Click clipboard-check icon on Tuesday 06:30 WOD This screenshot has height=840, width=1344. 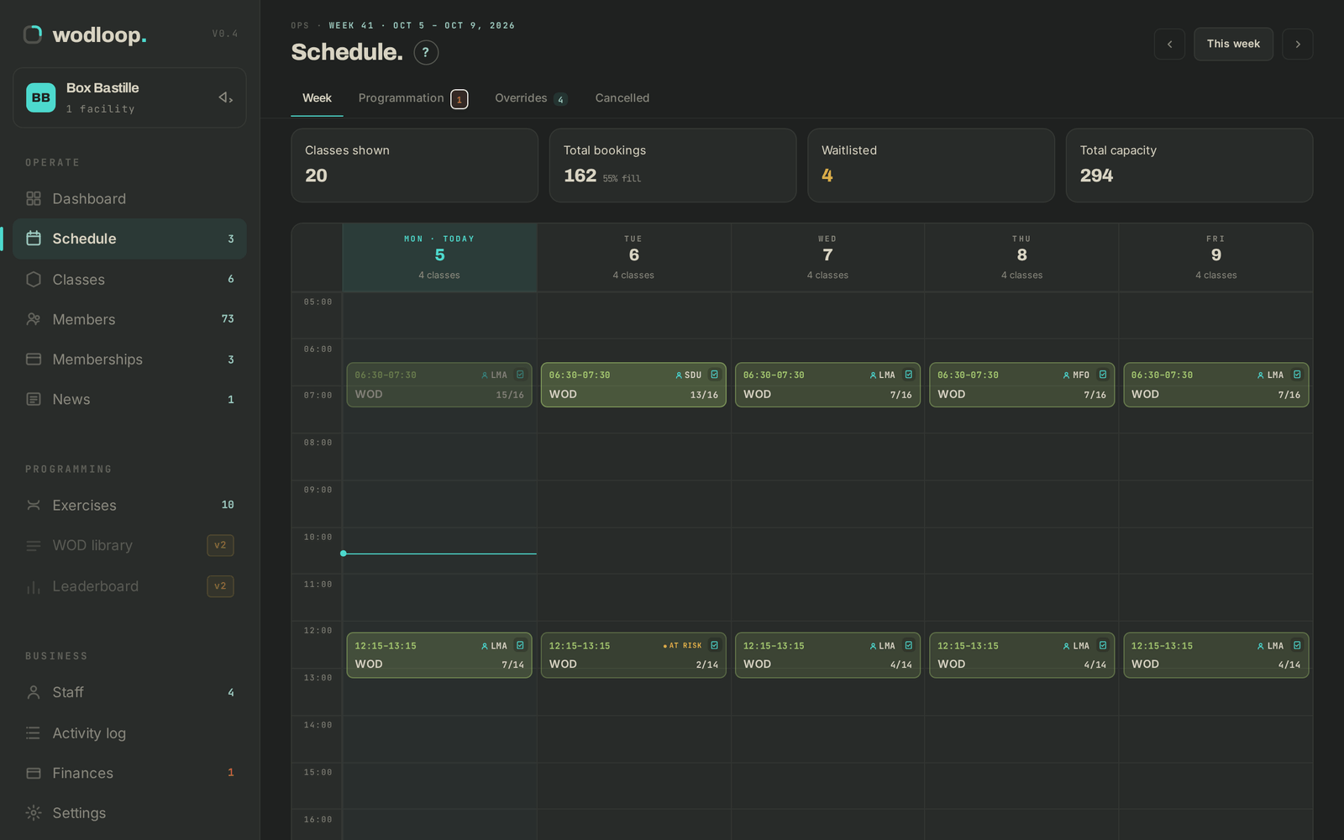pyautogui.click(x=714, y=375)
